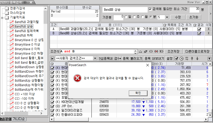
Task: Insert parentheses with the () icon
Action: [151, 51]
